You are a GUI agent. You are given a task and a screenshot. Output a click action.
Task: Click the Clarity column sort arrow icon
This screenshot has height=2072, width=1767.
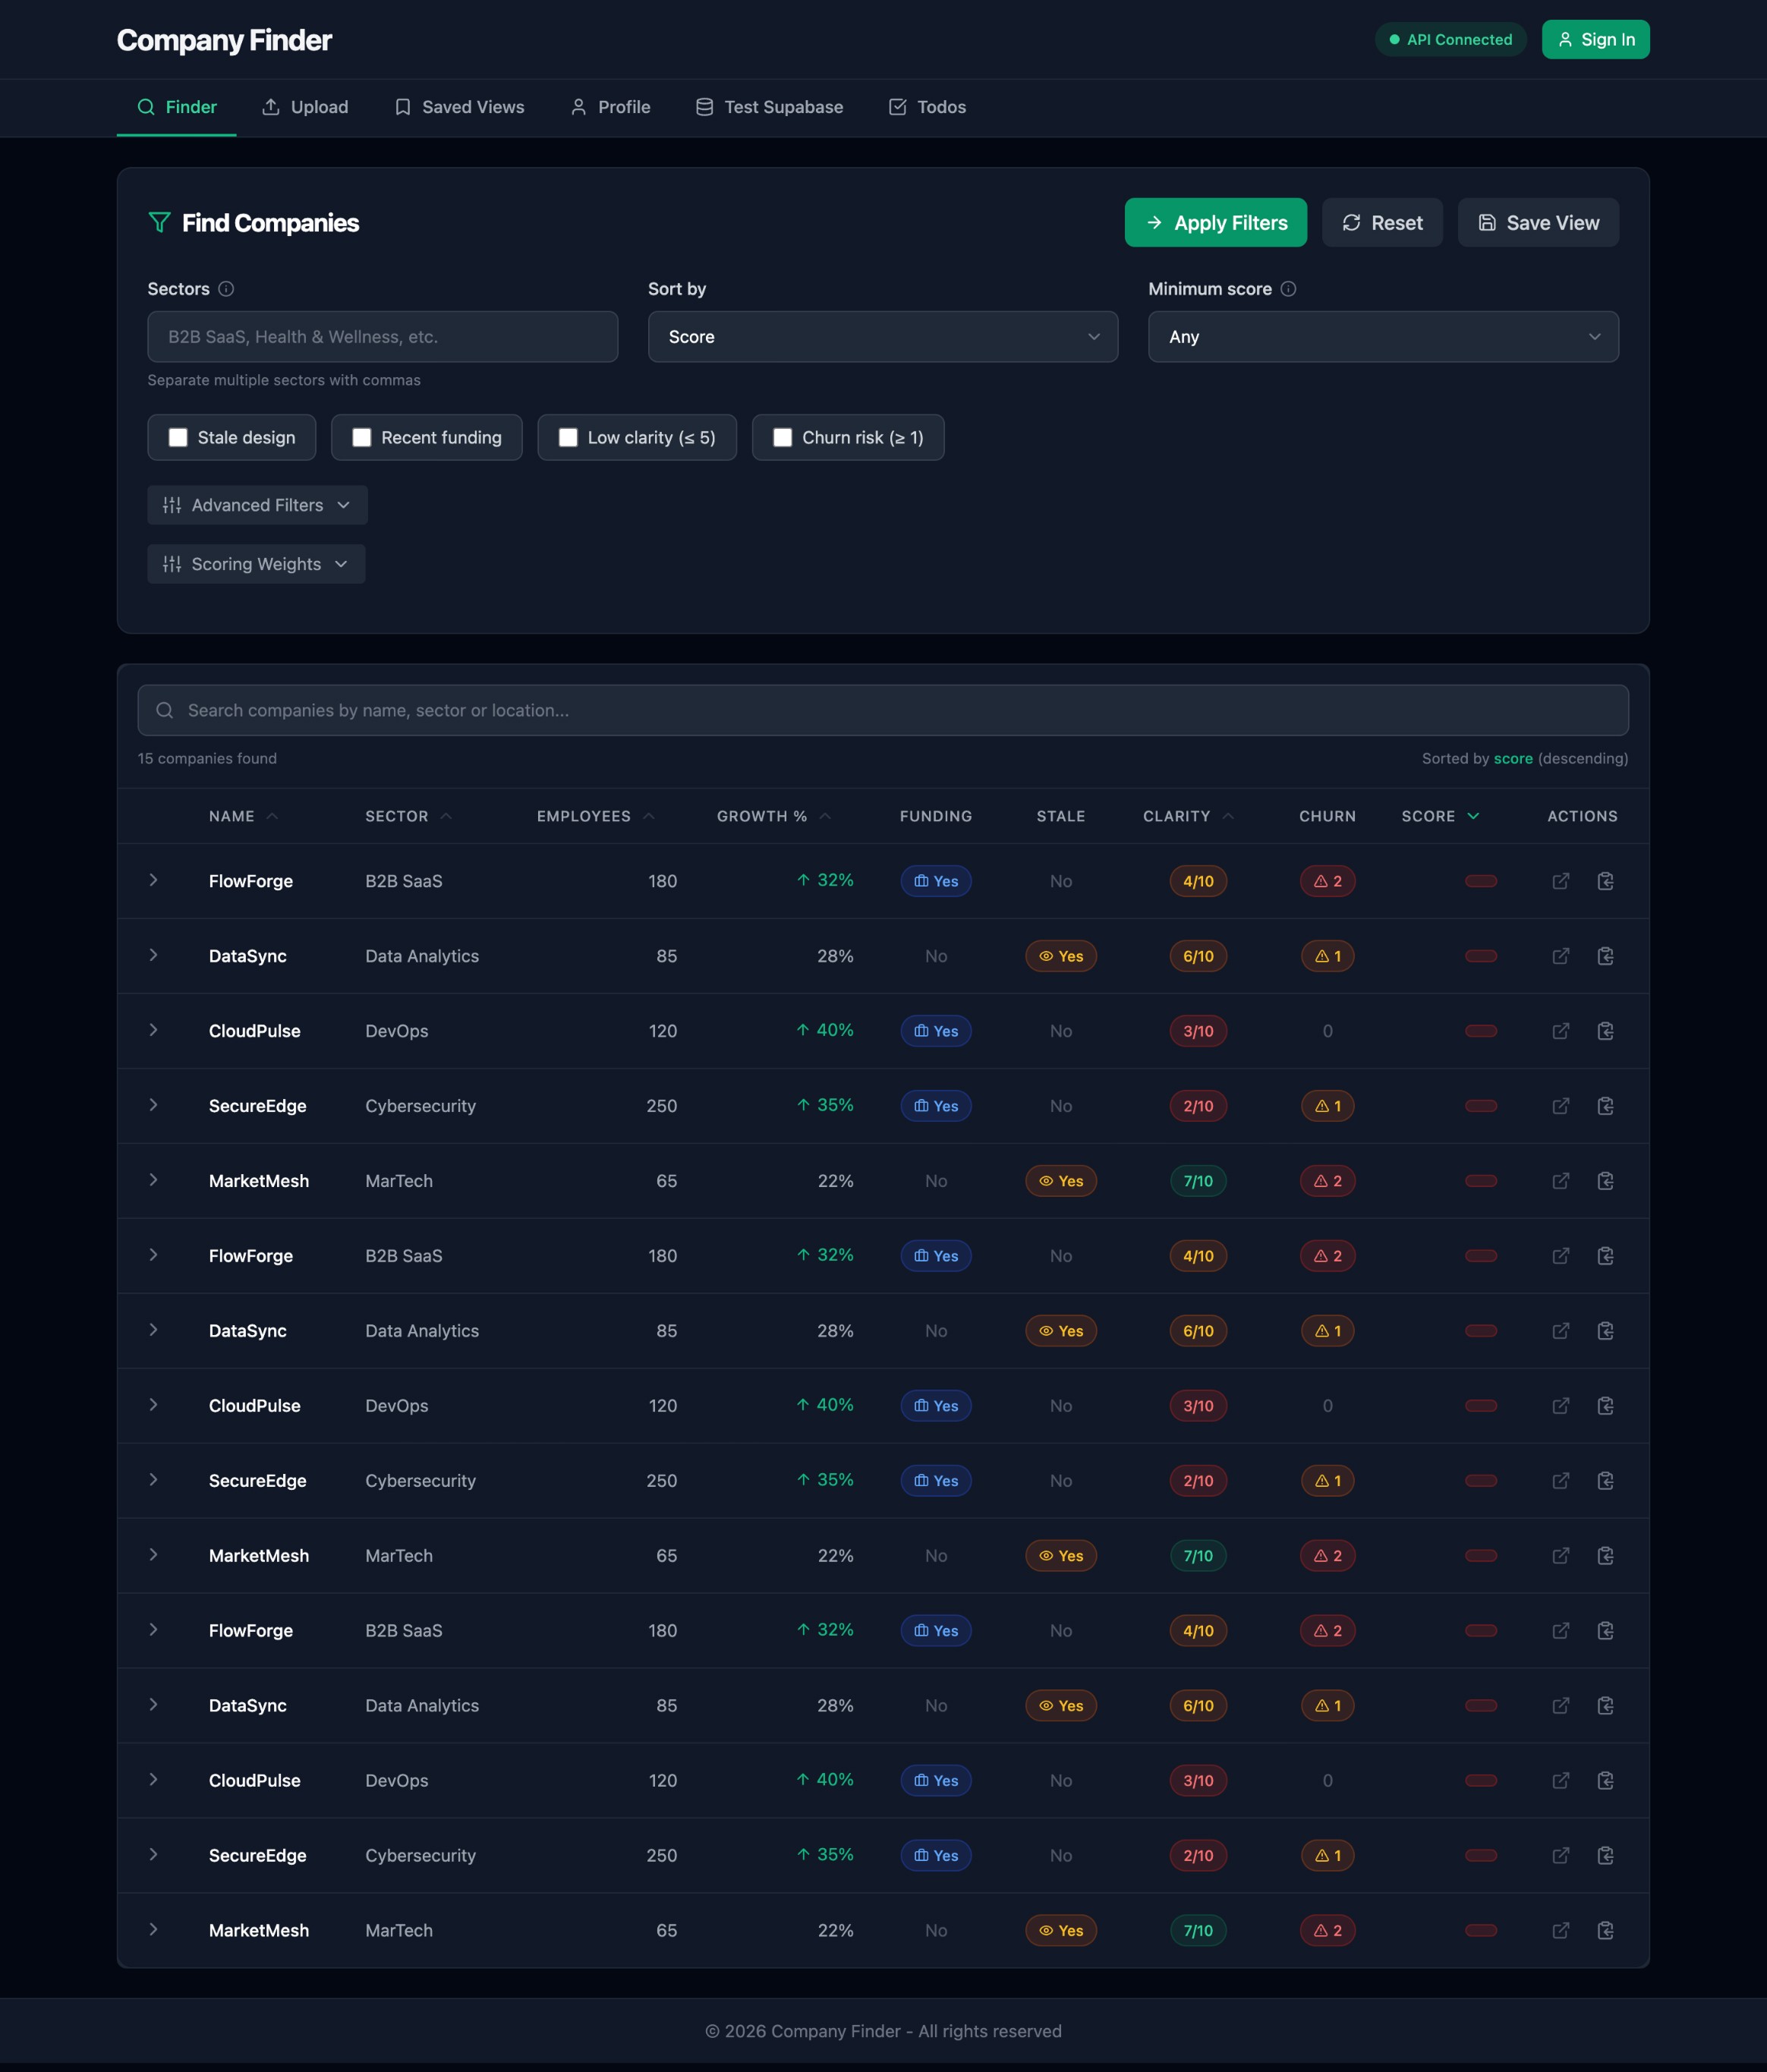[x=1228, y=816]
